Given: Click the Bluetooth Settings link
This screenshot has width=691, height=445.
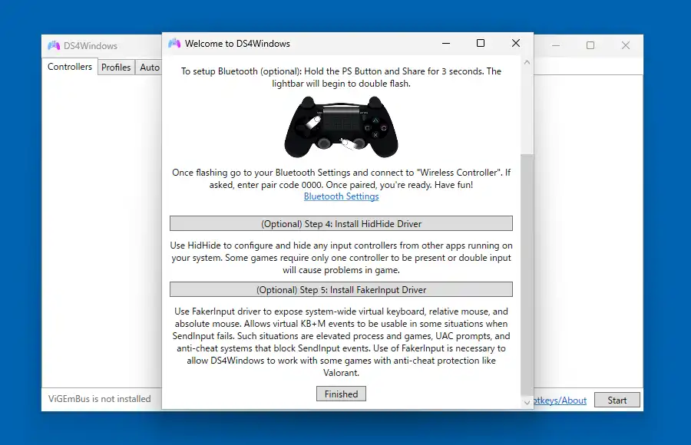Looking at the screenshot, I should [x=341, y=196].
